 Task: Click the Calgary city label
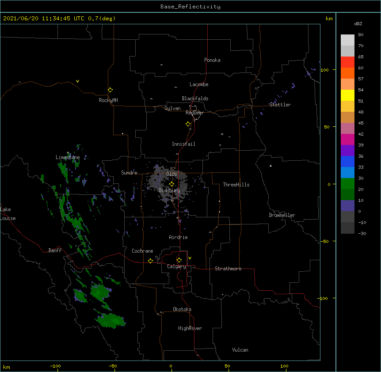(176, 266)
